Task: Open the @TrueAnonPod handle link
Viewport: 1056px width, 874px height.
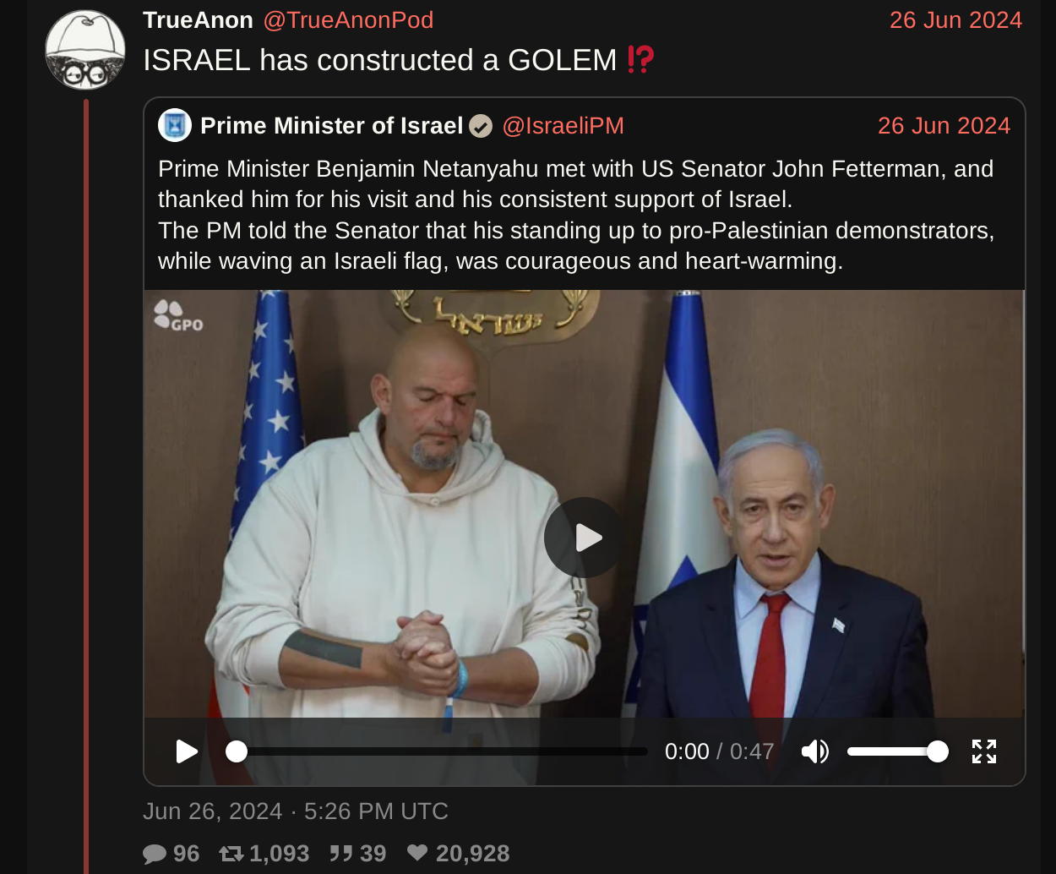Action: point(348,20)
